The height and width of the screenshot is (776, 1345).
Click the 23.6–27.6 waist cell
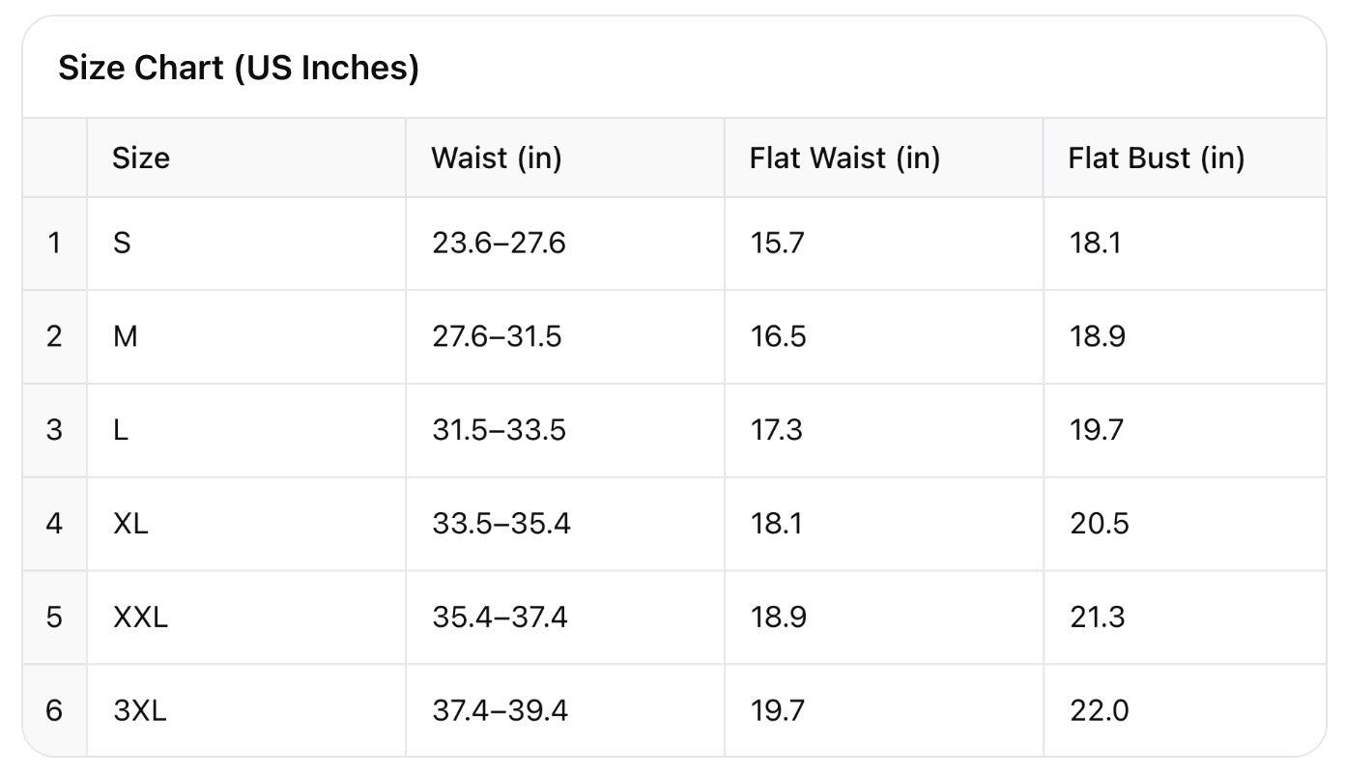(x=499, y=243)
